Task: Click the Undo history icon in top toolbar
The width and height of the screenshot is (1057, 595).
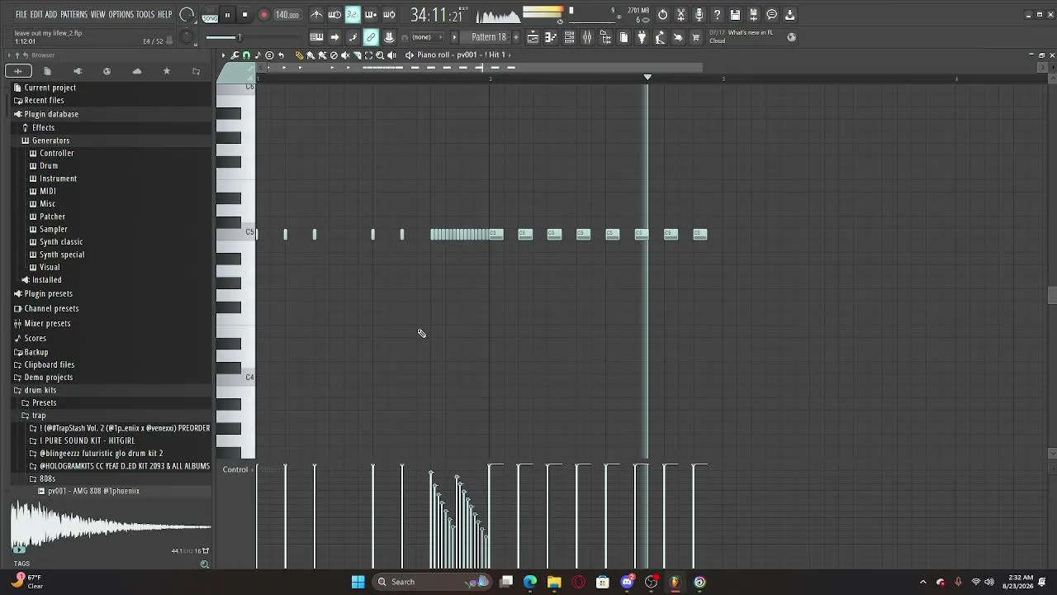Action: (x=662, y=15)
